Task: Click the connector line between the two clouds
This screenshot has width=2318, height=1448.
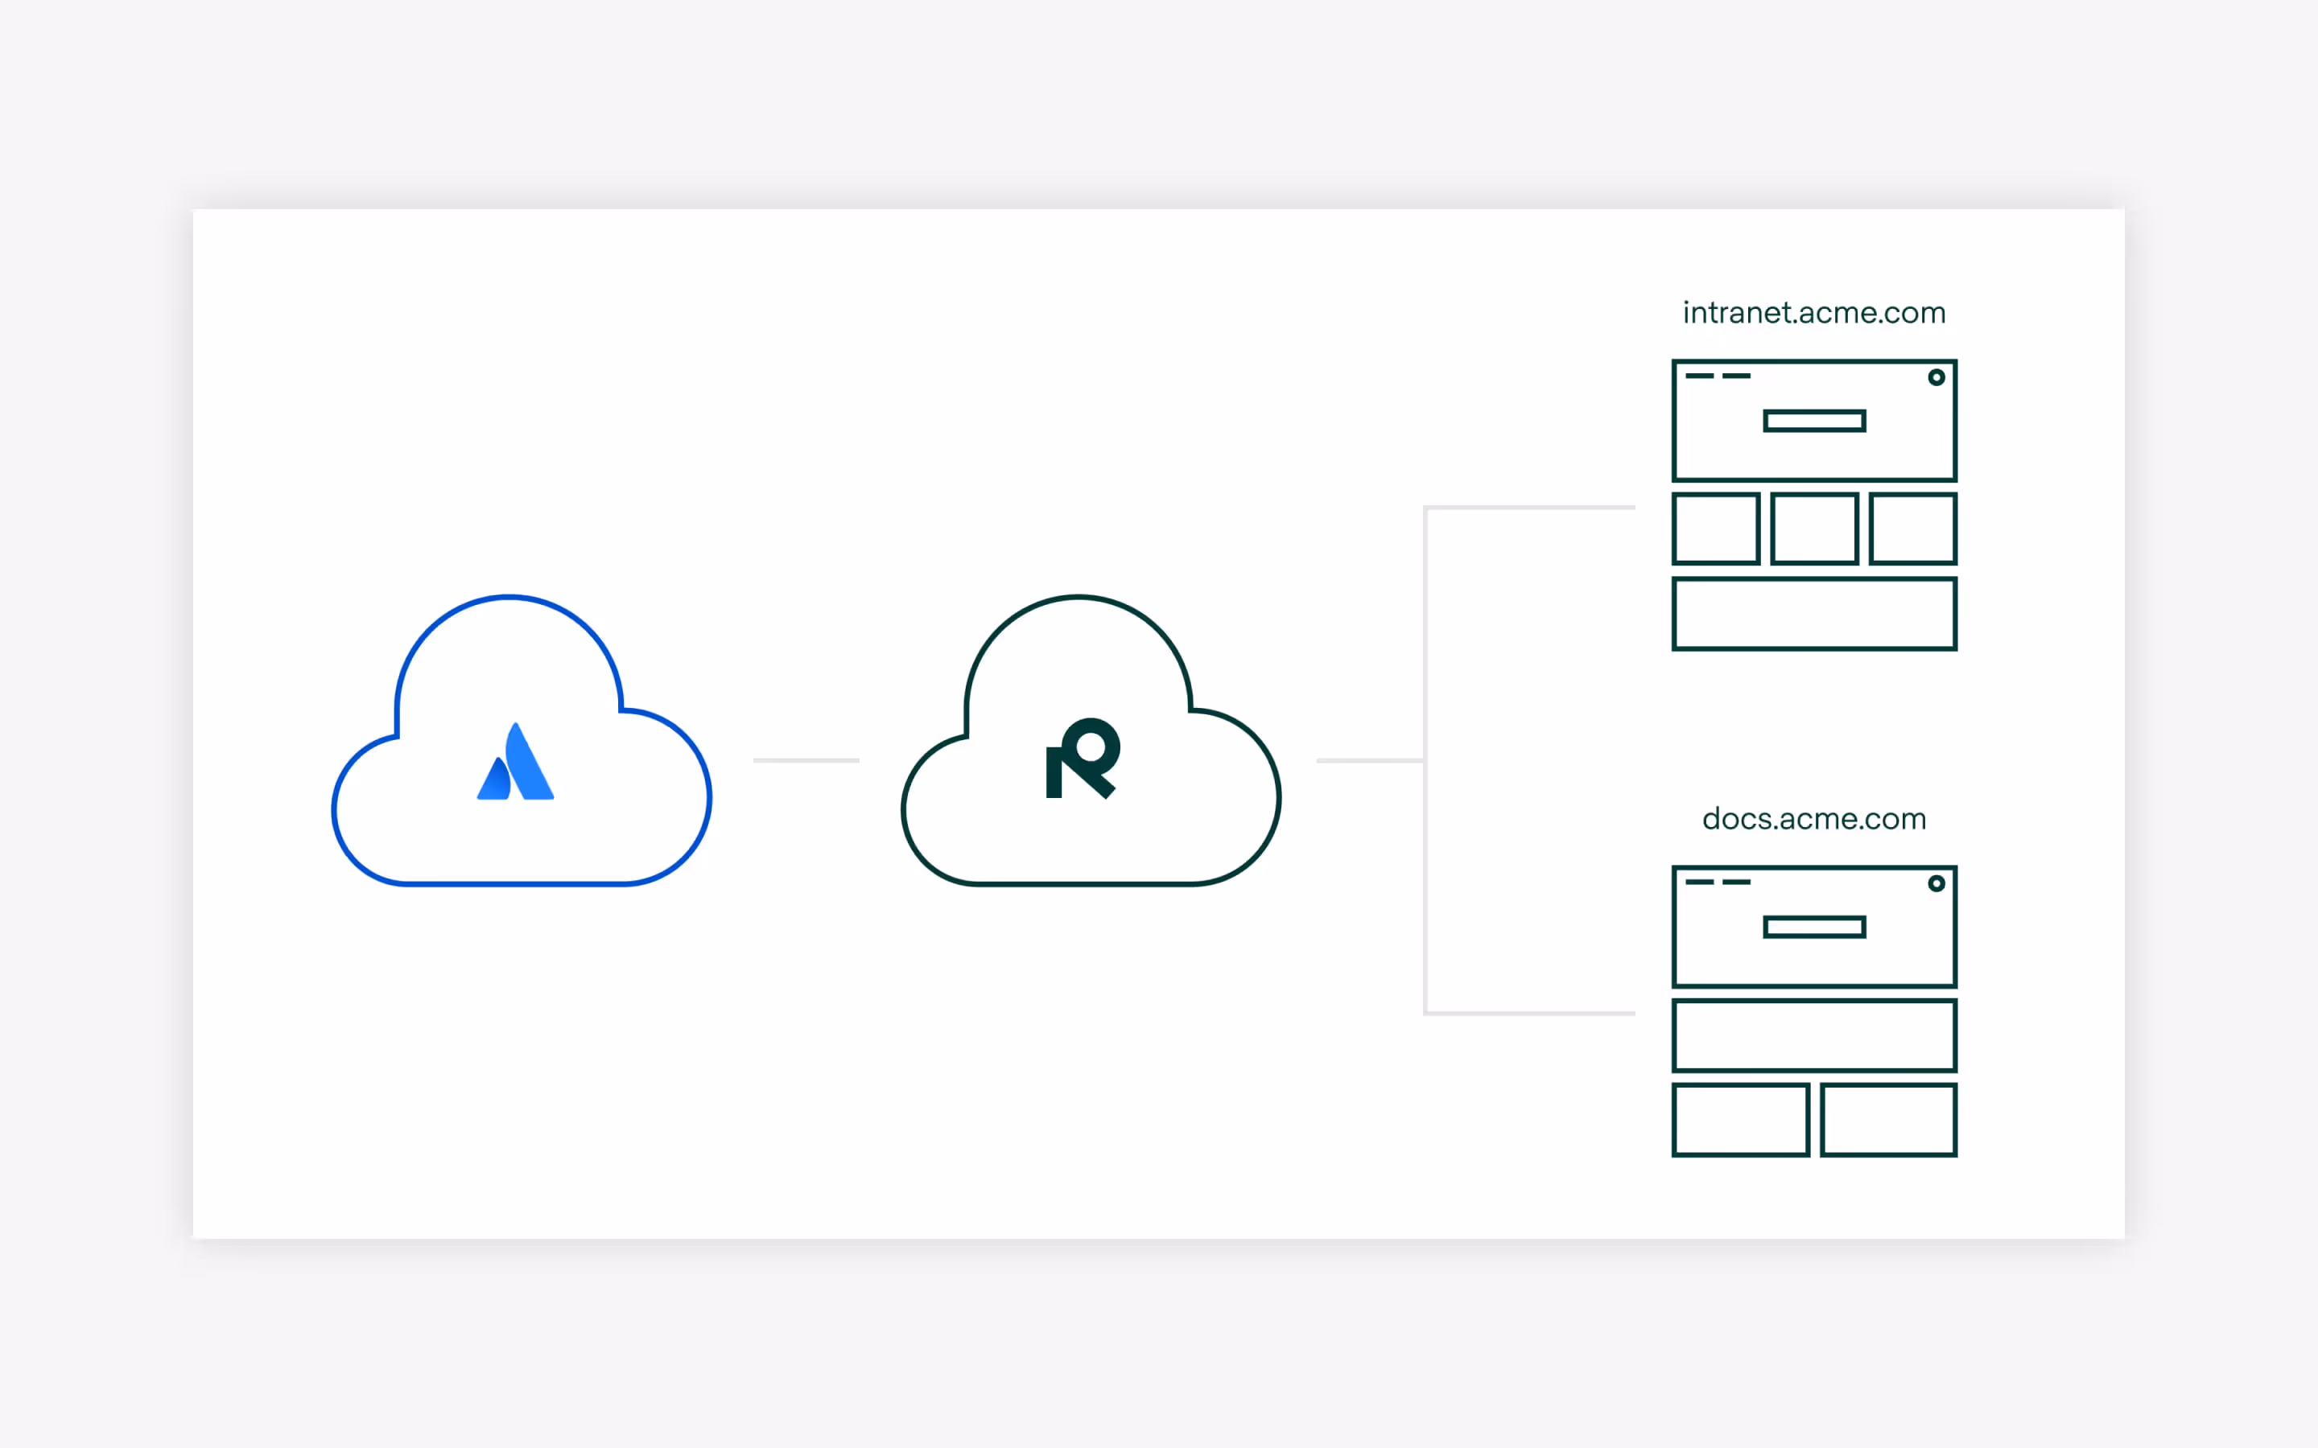Action: click(806, 760)
